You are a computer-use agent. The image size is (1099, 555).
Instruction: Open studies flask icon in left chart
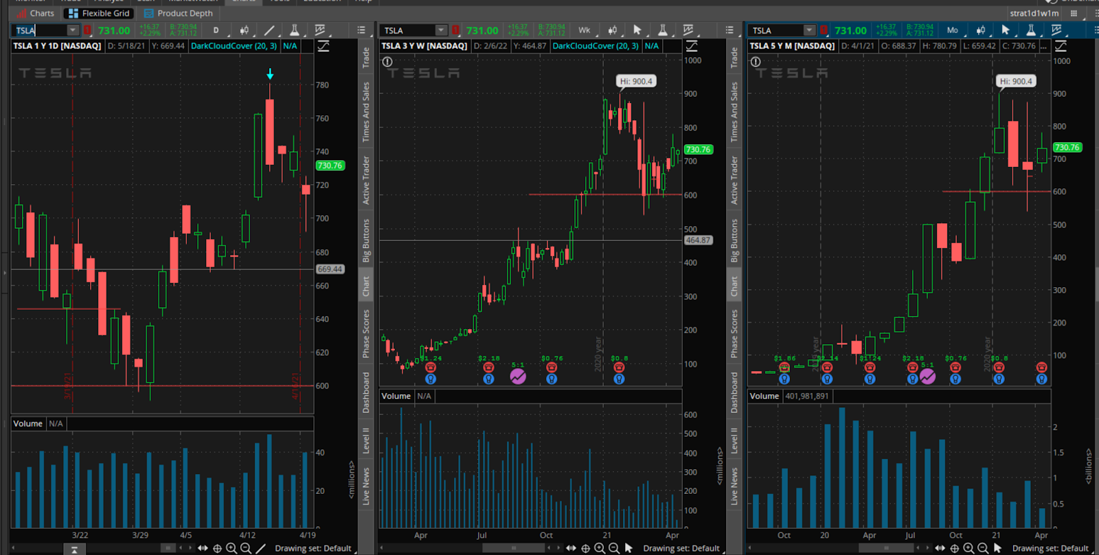[x=294, y=30]
